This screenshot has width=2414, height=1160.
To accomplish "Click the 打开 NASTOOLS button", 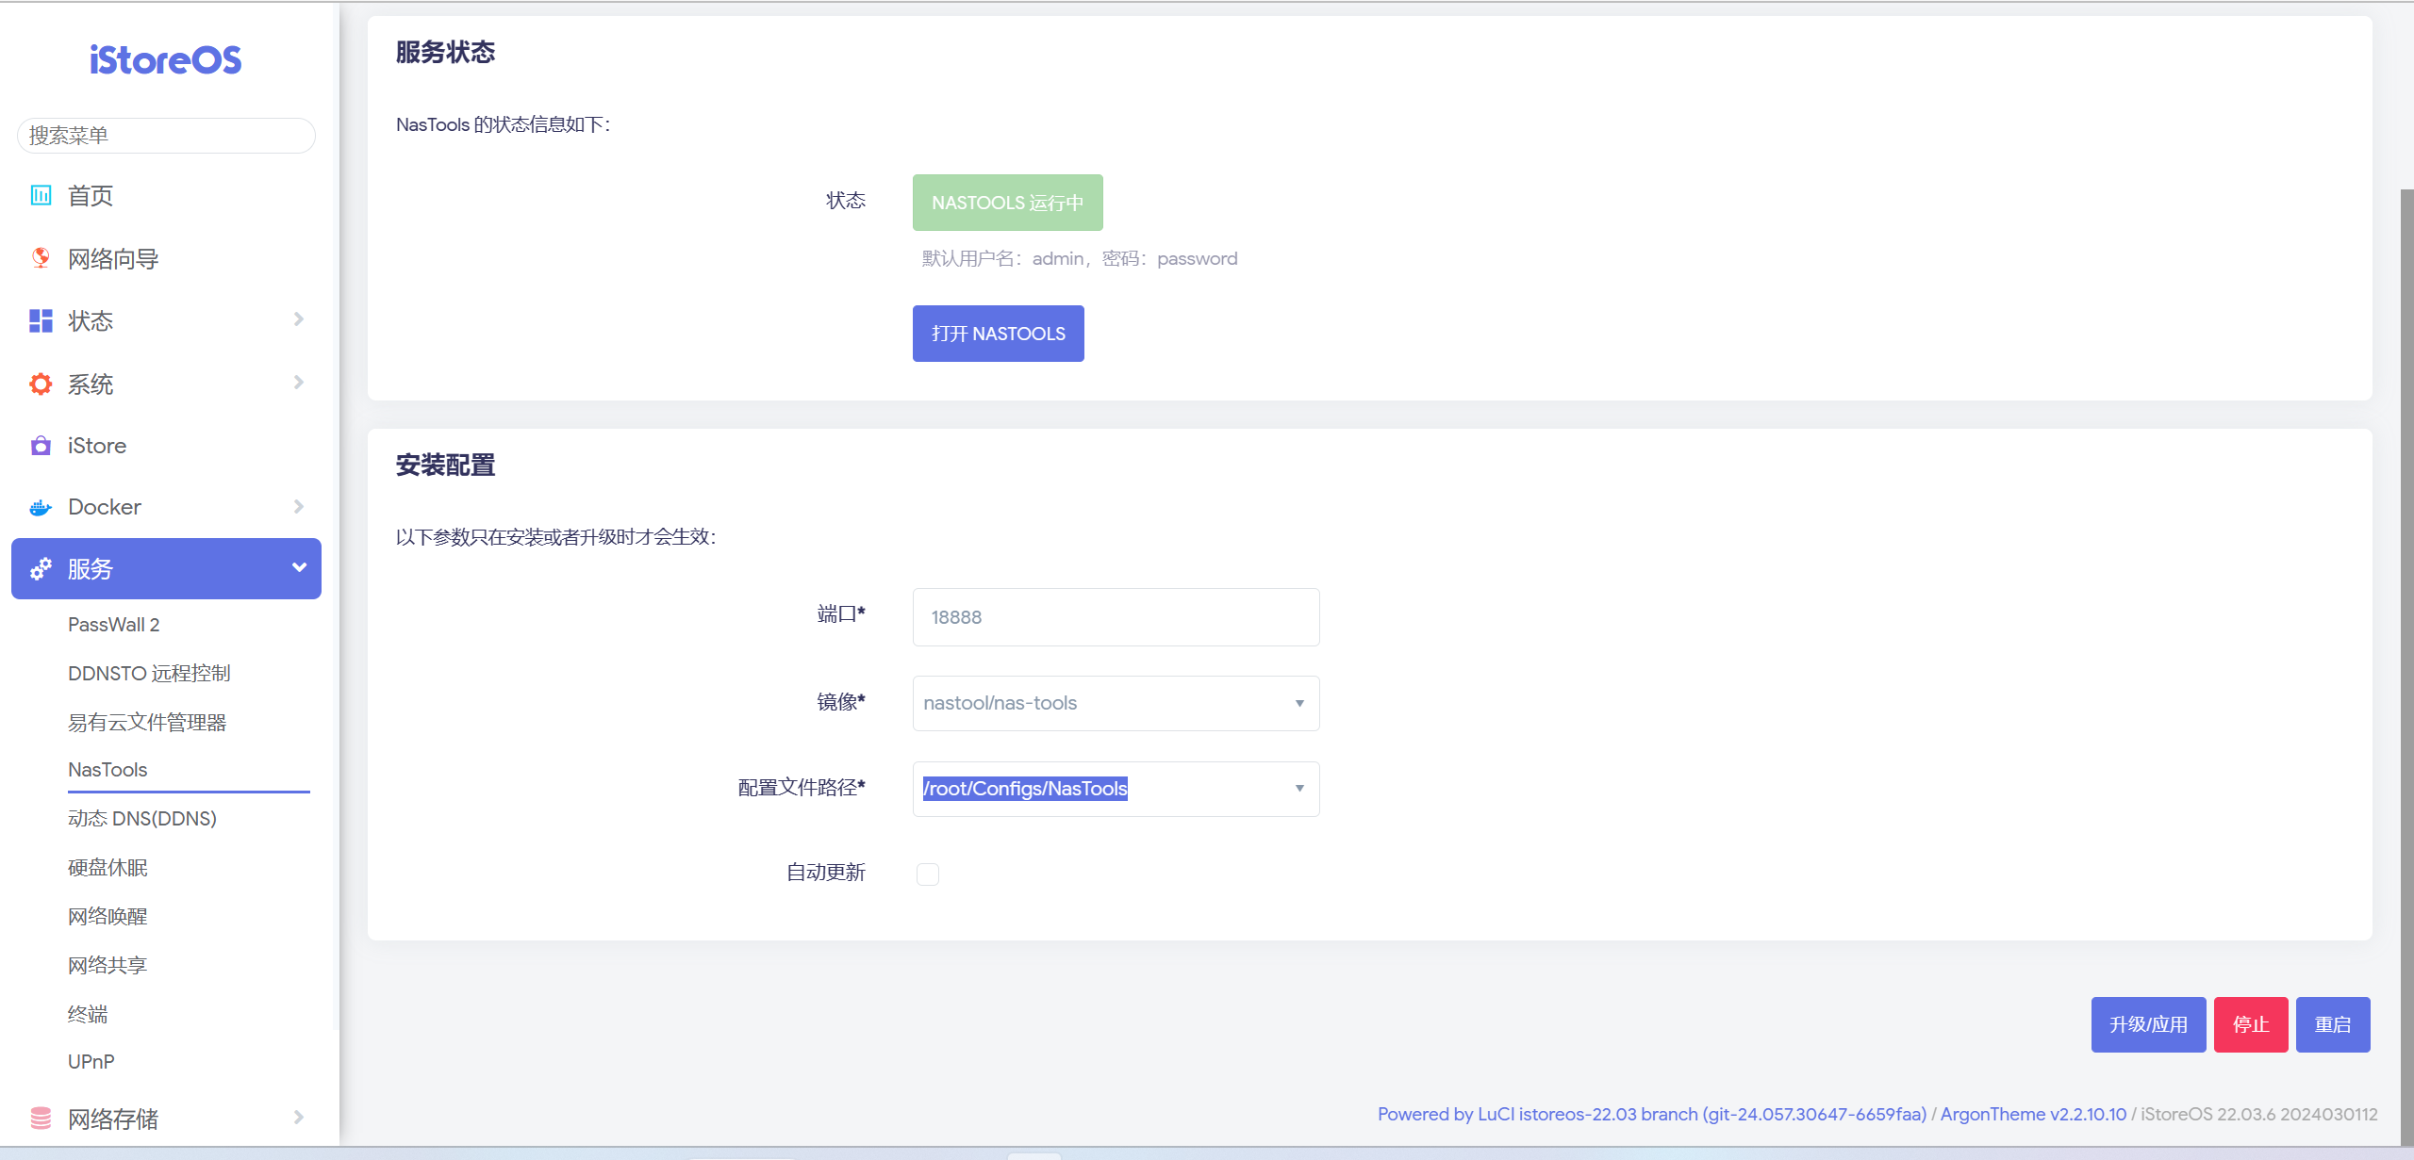I will click(998, 334).
